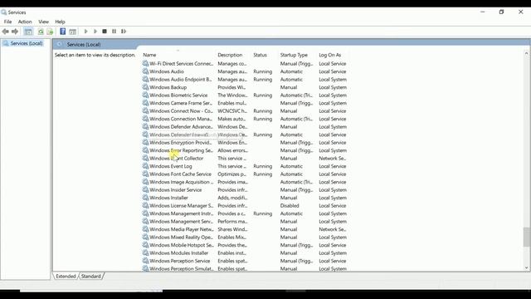The image size is (531, 299).
Task: Select Windows Encryption Provider row
Action: click(x=246, y=142)
